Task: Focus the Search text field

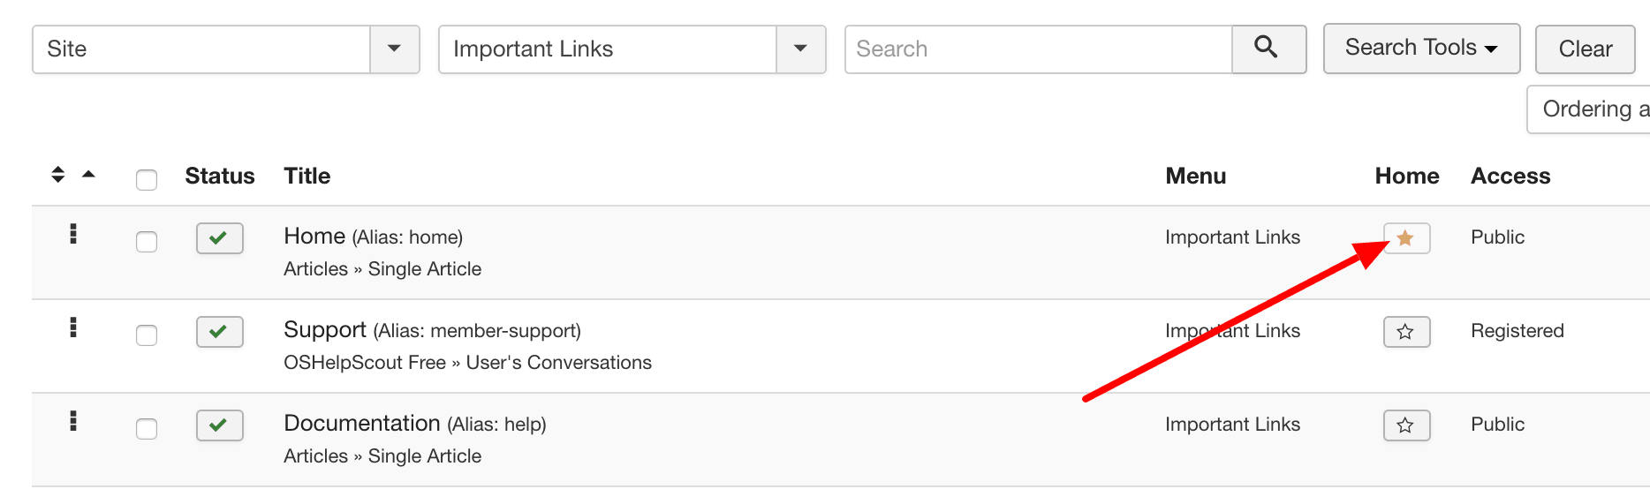Action: [1038, 49]
